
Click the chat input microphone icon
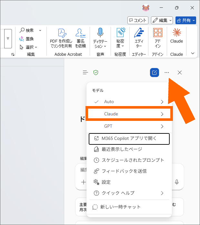point(177,182)
